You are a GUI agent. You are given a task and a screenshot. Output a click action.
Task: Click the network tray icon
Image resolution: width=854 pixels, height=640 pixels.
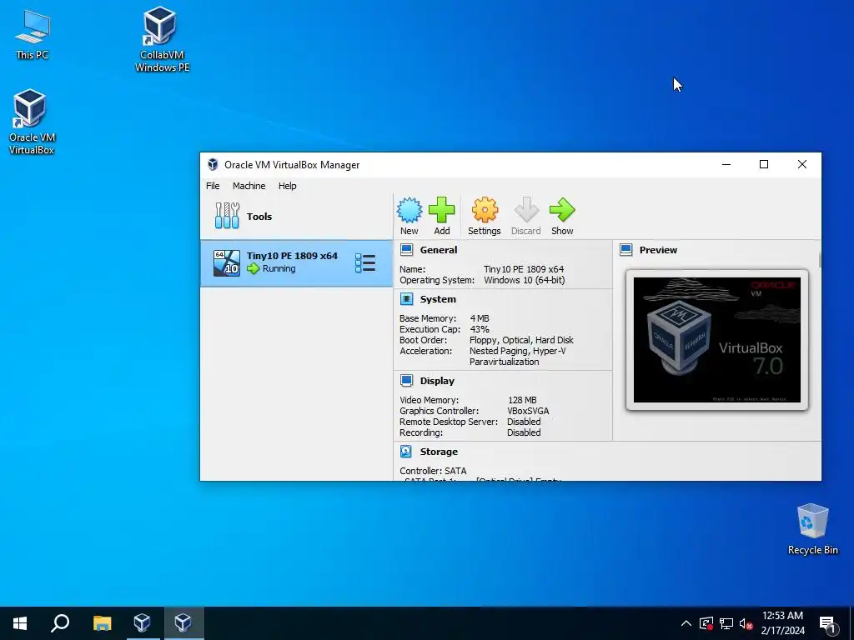click(726, 623)
